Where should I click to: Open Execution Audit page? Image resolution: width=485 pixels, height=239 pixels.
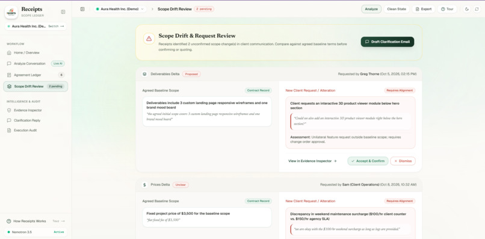(x=36, y=130)
